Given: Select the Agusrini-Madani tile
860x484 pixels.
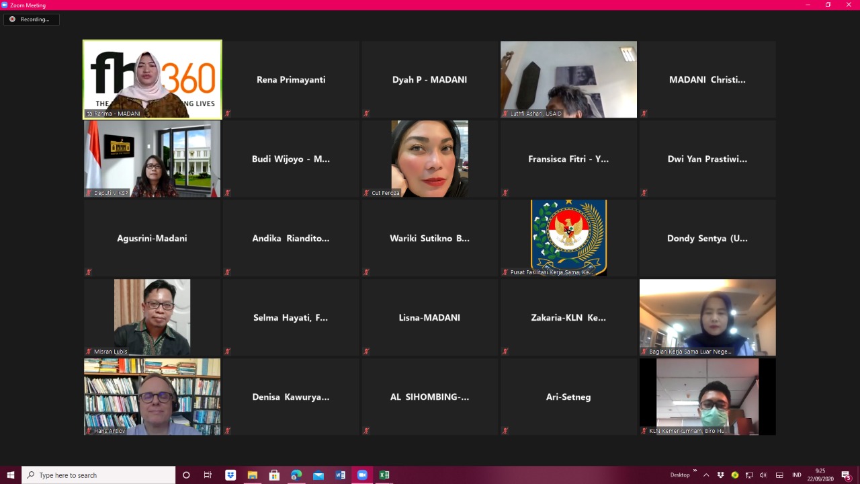Looking at the screenshot, I should 152,238.
